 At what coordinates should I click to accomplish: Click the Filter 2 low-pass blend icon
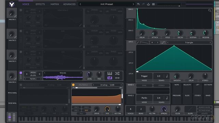[x=74, y=88]
